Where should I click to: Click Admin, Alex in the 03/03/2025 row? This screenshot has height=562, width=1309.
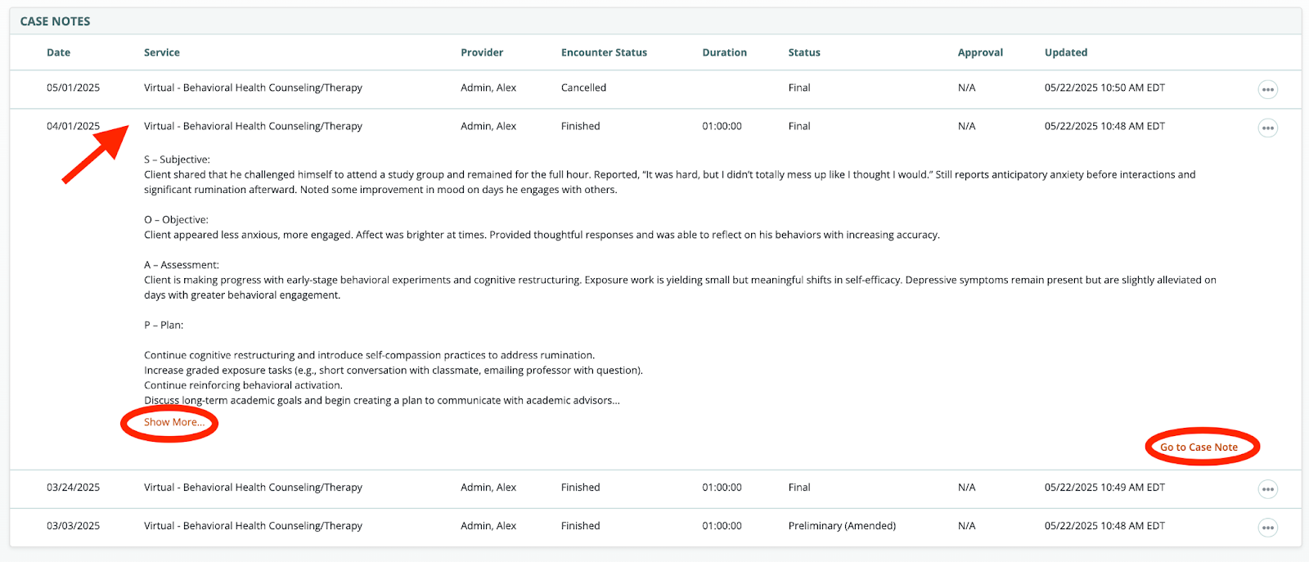point(488,526)
